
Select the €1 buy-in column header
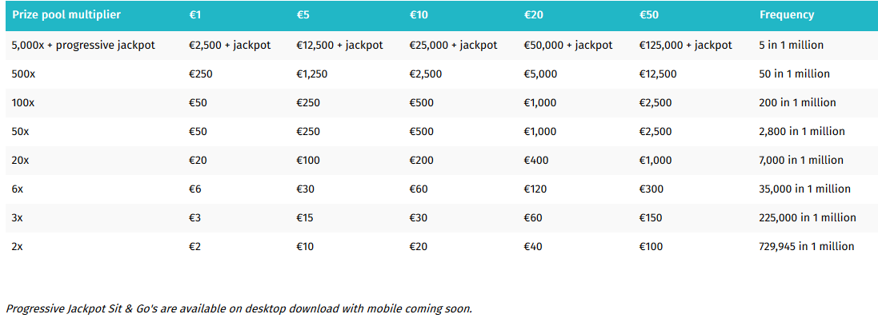(194, 15)
